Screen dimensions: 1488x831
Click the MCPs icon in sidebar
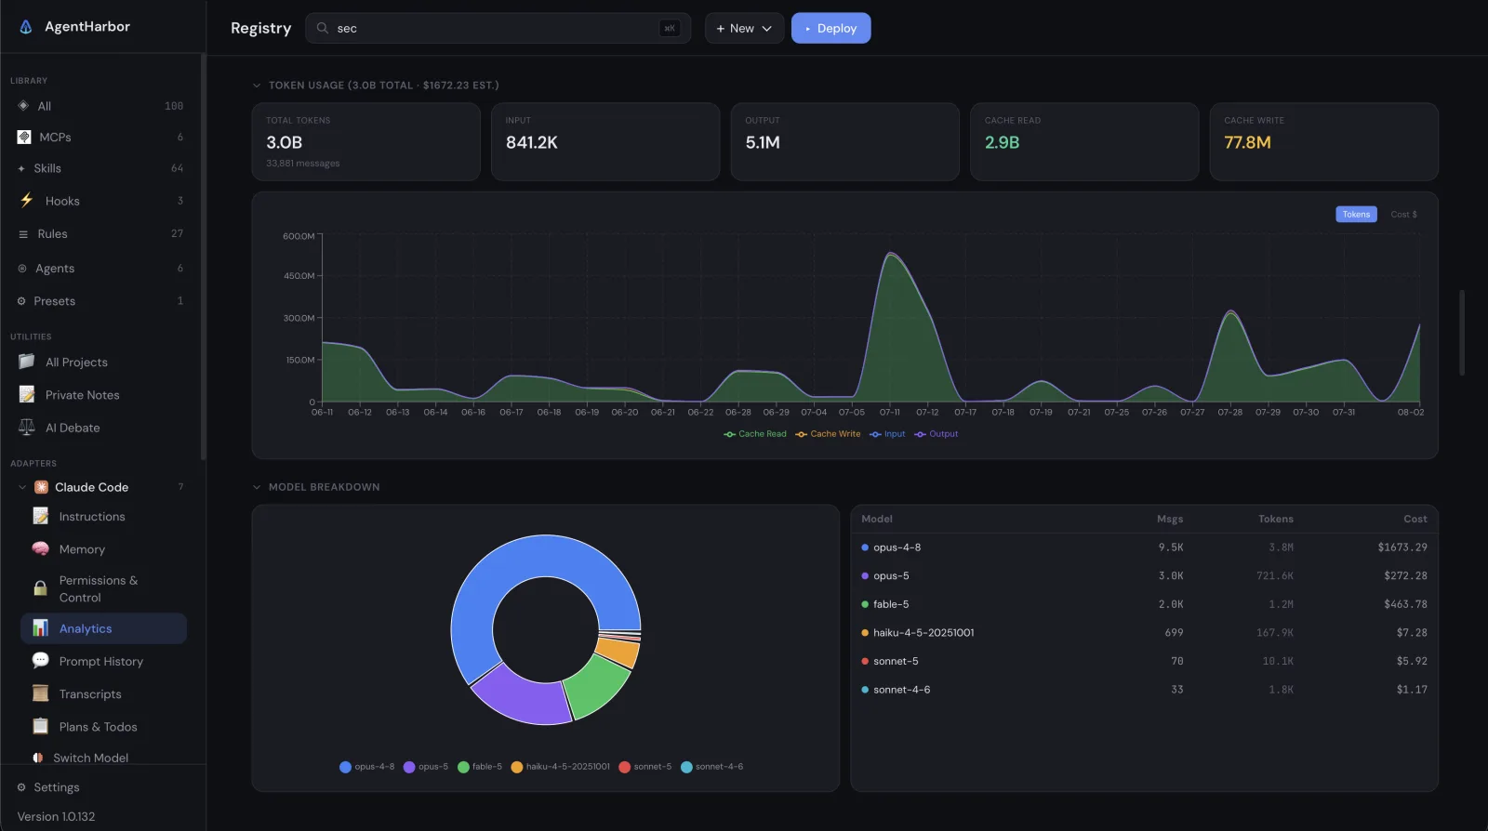[24, 137]
